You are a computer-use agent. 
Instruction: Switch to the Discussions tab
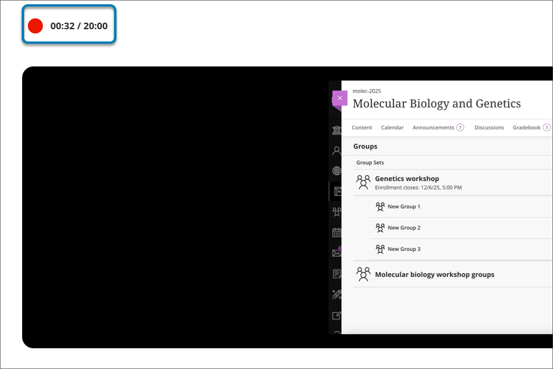489,127
